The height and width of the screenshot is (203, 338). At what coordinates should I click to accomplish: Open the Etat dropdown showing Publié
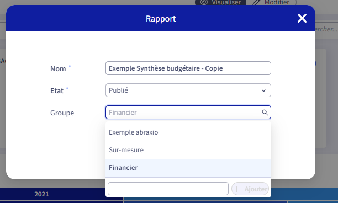[188, 90]
